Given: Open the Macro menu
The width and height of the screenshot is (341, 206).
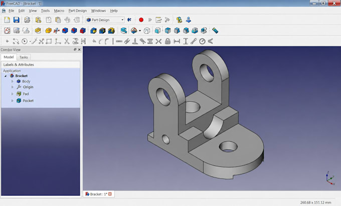Looking at the screenshot, I should click(x=59, y=11).
